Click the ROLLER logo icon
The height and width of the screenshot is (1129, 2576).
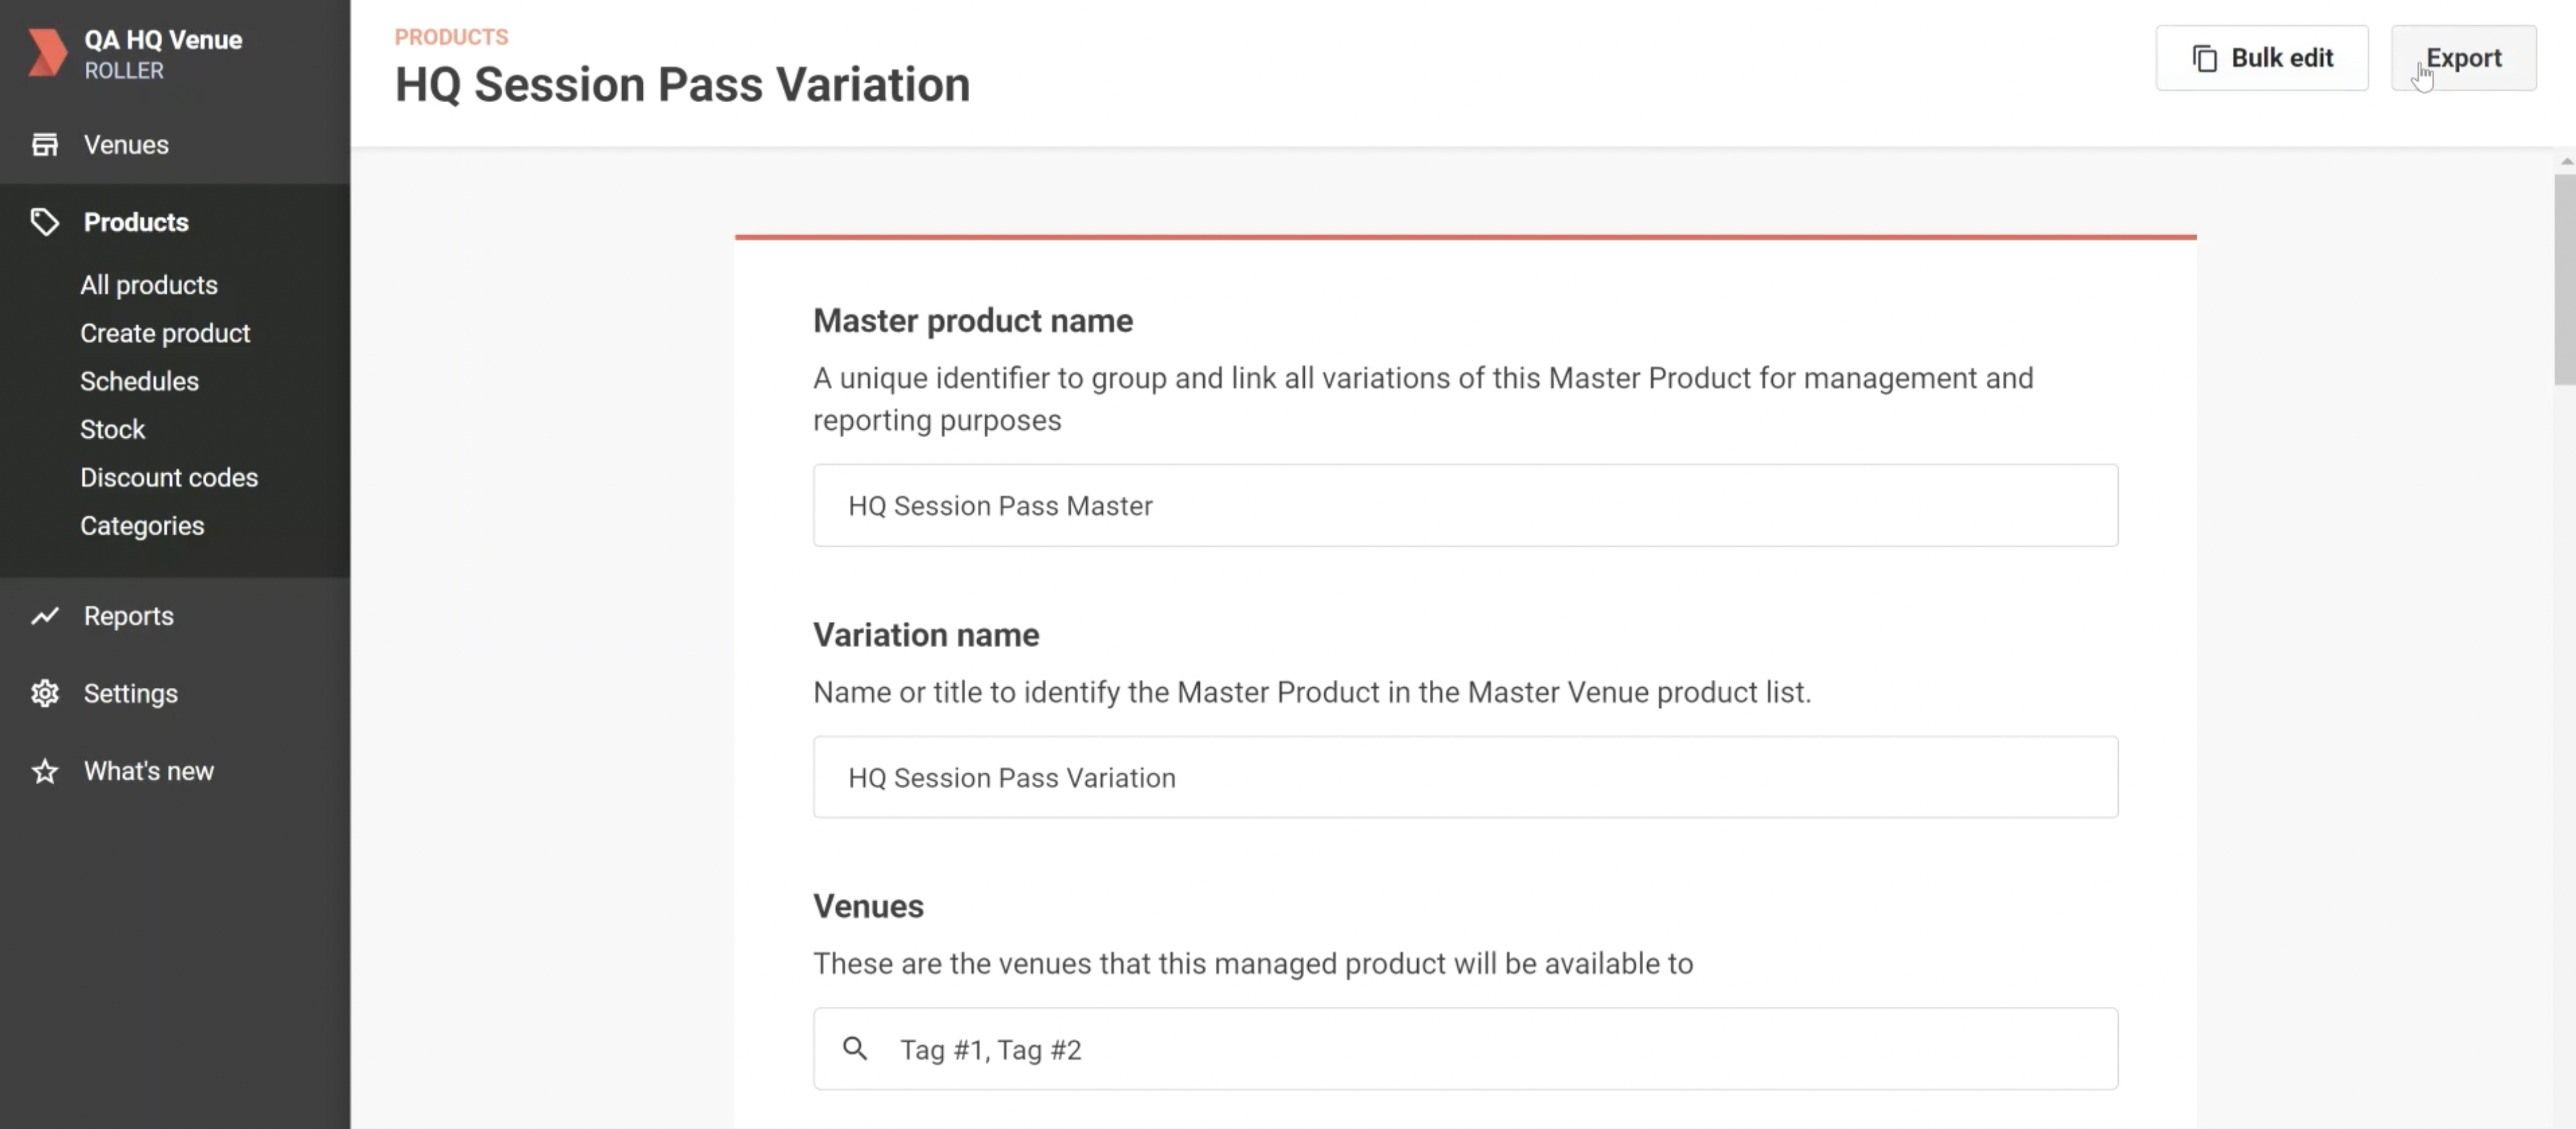point(46,53)
